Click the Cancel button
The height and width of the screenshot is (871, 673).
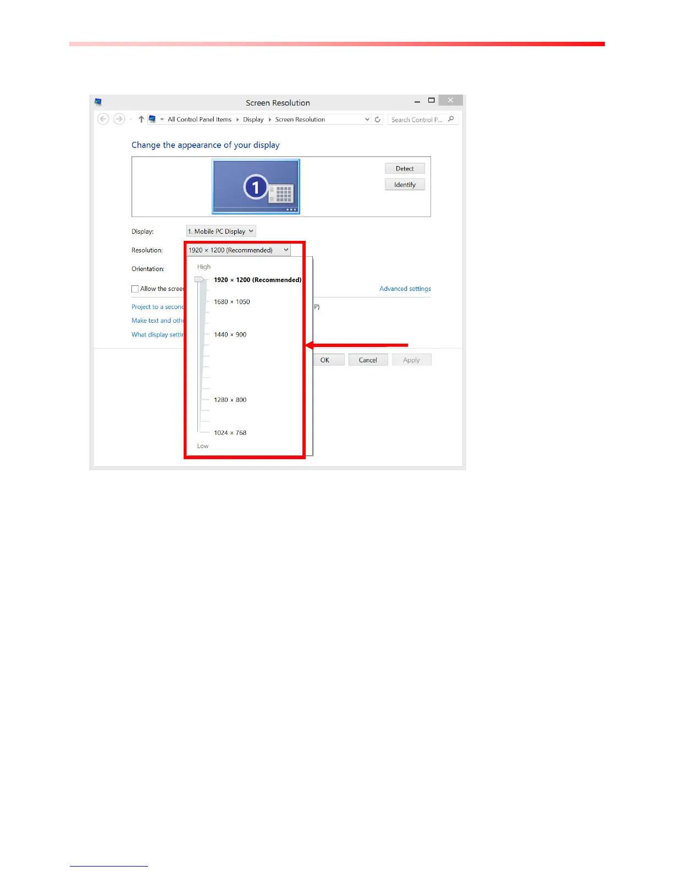pos(368,360)
